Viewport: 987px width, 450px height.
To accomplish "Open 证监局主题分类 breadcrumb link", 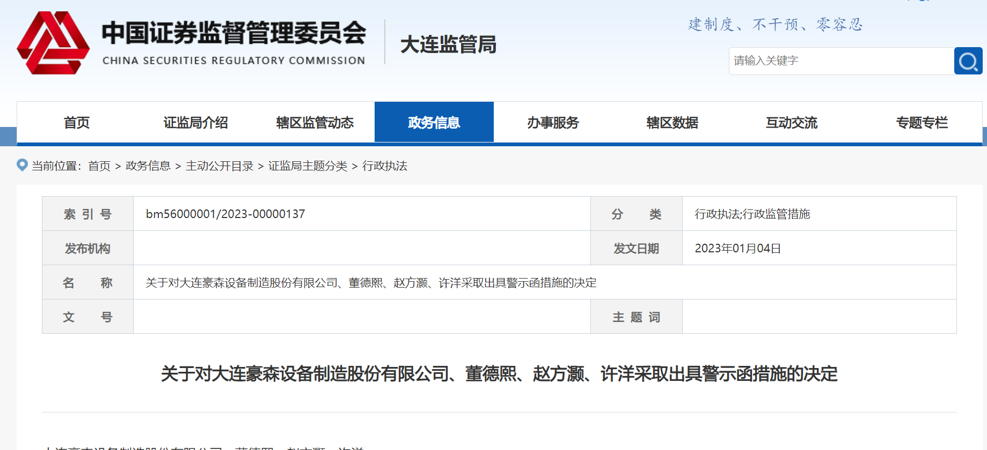I will pos(308,166).
